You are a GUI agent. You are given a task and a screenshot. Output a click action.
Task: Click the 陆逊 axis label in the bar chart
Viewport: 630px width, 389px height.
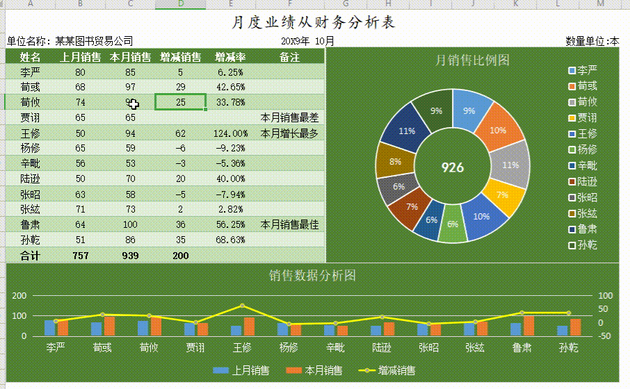pos(382,347)
